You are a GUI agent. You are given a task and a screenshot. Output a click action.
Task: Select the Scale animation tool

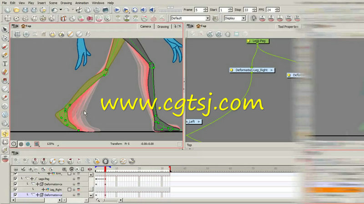[25, 18]
